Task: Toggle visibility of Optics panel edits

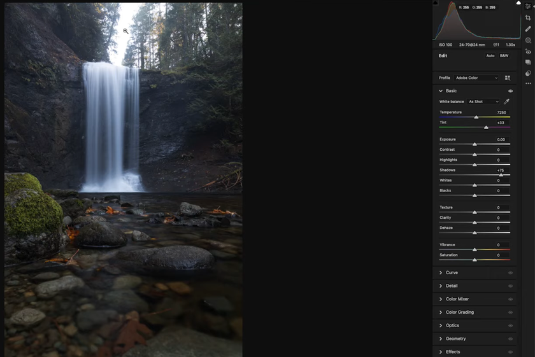Action: (510, 326)
